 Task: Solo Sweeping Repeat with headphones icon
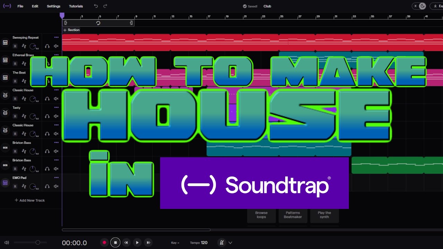coord(47,46)
